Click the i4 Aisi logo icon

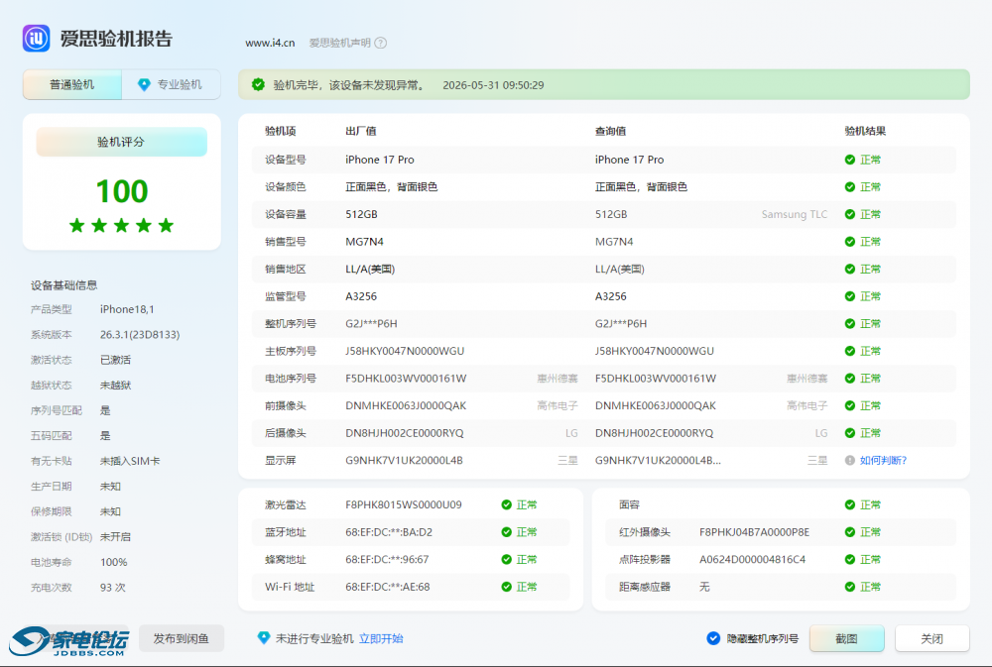tap(36, 38)
